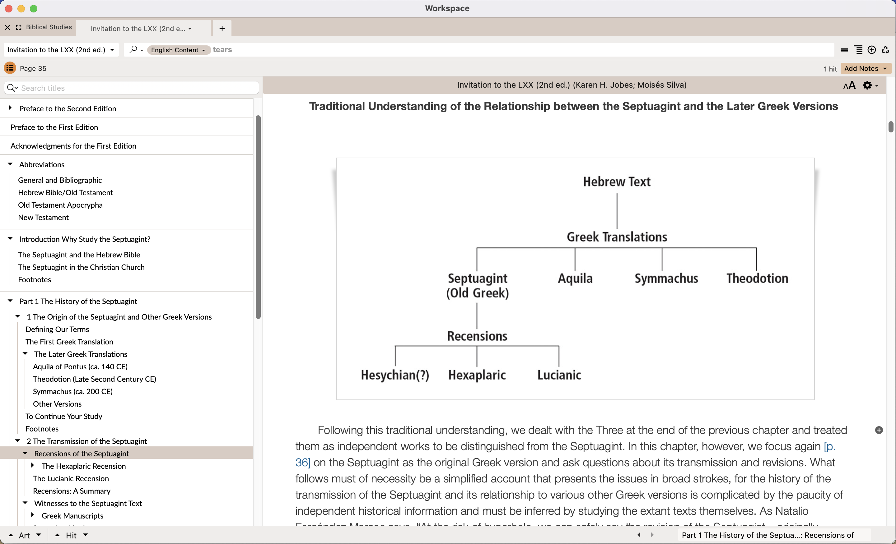
Task: Open the AA text size control
Action: pyautogui.click(x=849, y=85)
